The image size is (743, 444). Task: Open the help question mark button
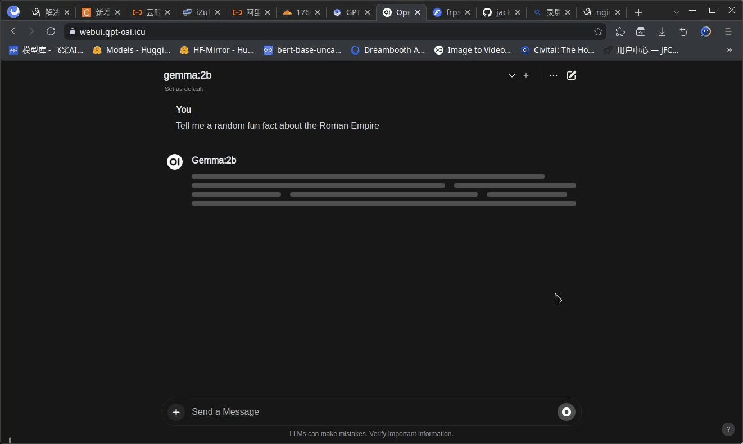click(728, 429)
